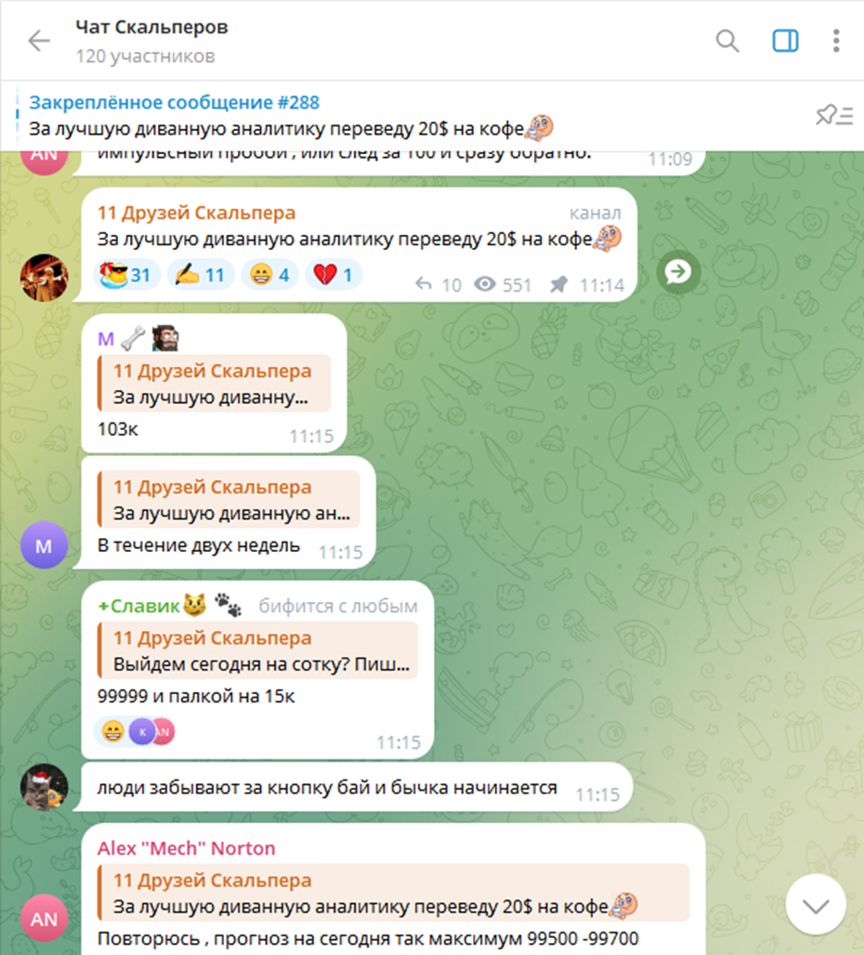Open the purple M user avatar
The width and height of the screenshot is (864, 955).
44,545
